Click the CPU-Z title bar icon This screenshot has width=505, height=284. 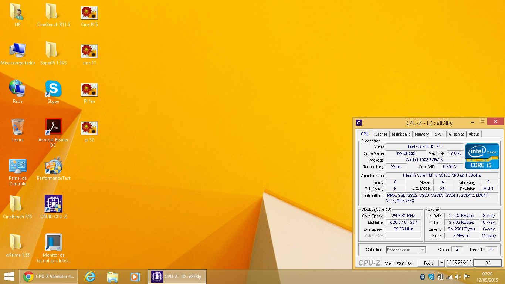pos(359,123)
